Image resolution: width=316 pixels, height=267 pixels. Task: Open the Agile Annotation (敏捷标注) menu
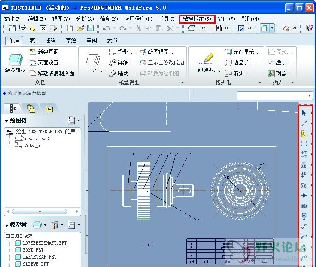pyautogui.click(x=197, y=19)
